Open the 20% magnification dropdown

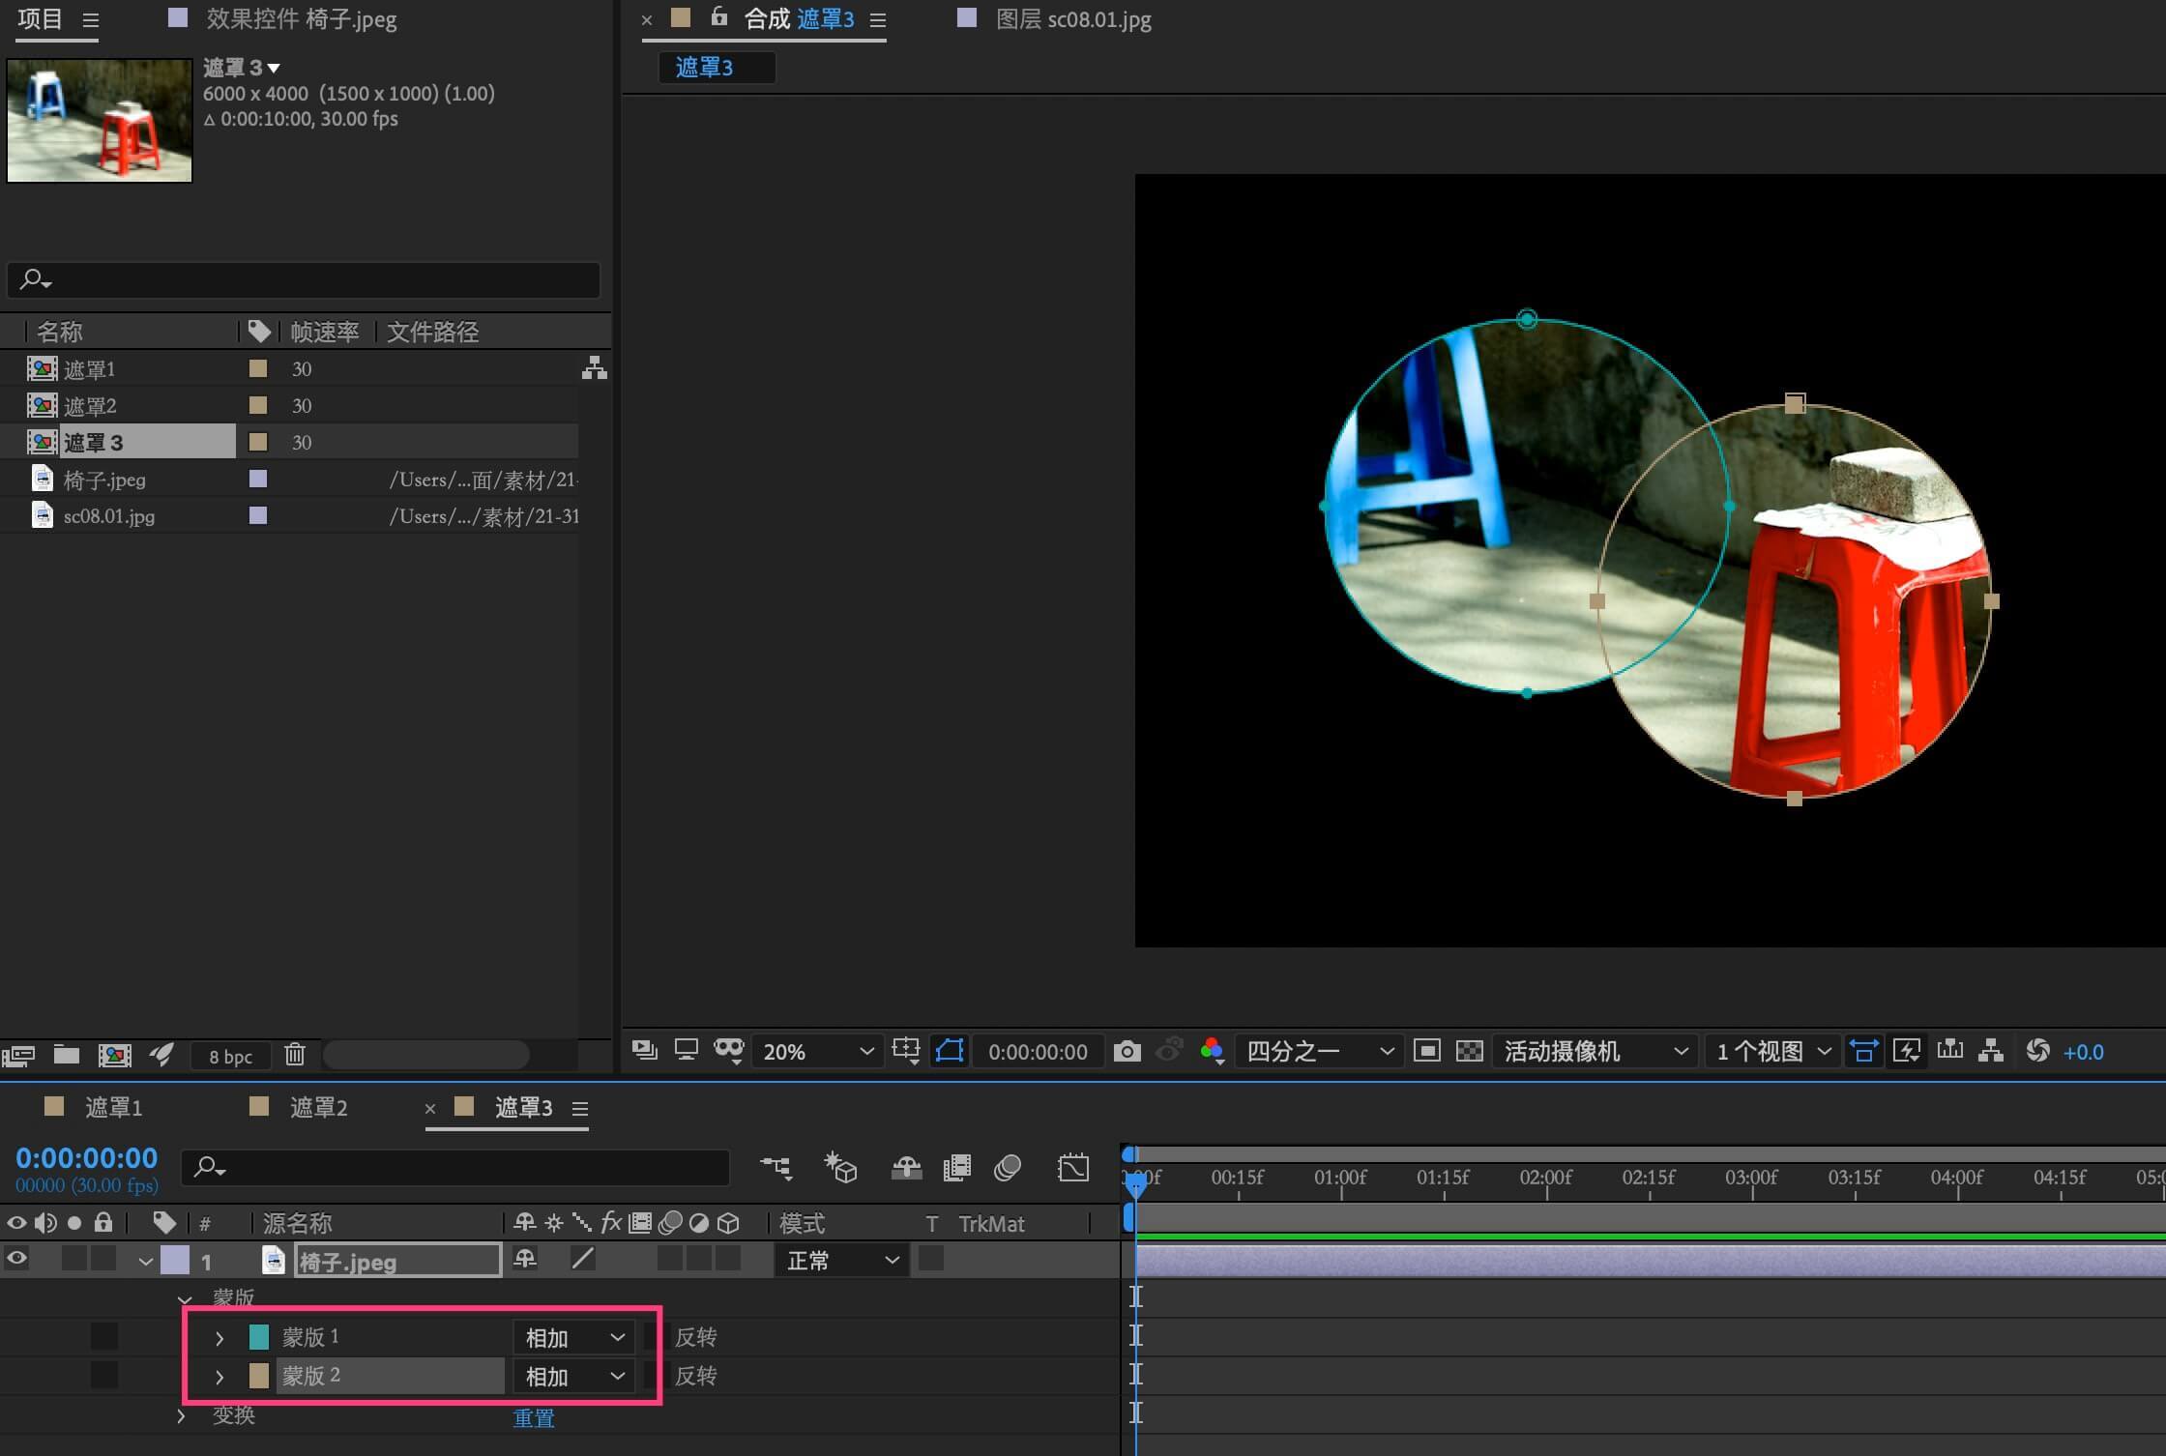click(817, 1051)
